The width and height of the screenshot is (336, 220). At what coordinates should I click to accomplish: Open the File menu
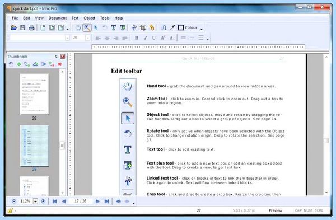coord(15,18)
